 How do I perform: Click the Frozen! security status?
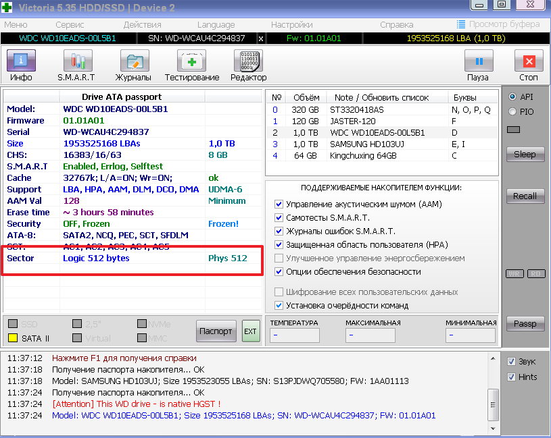[224, 224]
